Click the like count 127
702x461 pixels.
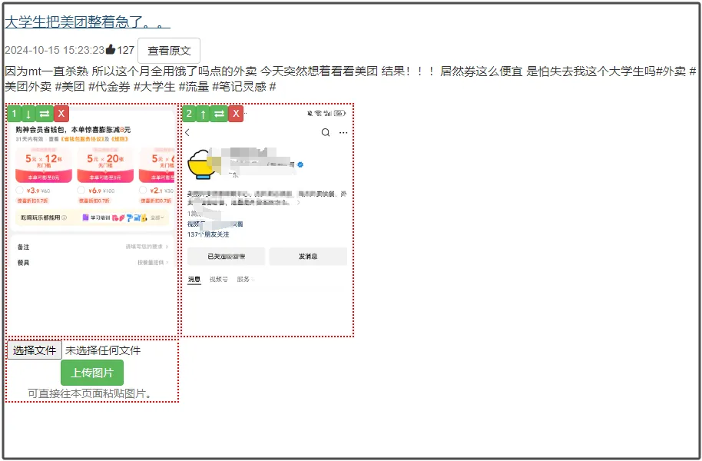pyautogui.click(x=126, y=50)
